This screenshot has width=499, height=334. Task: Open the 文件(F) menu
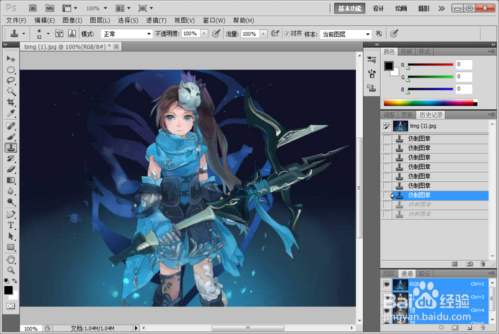(x=16, y=20)
